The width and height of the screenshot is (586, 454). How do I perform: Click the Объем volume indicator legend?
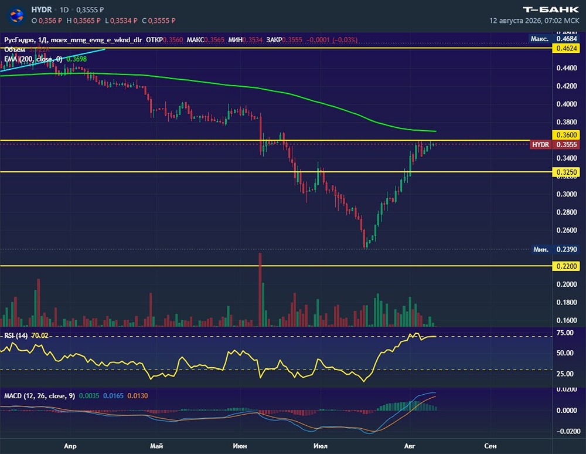pyautogui.click(x=15, y=50)
